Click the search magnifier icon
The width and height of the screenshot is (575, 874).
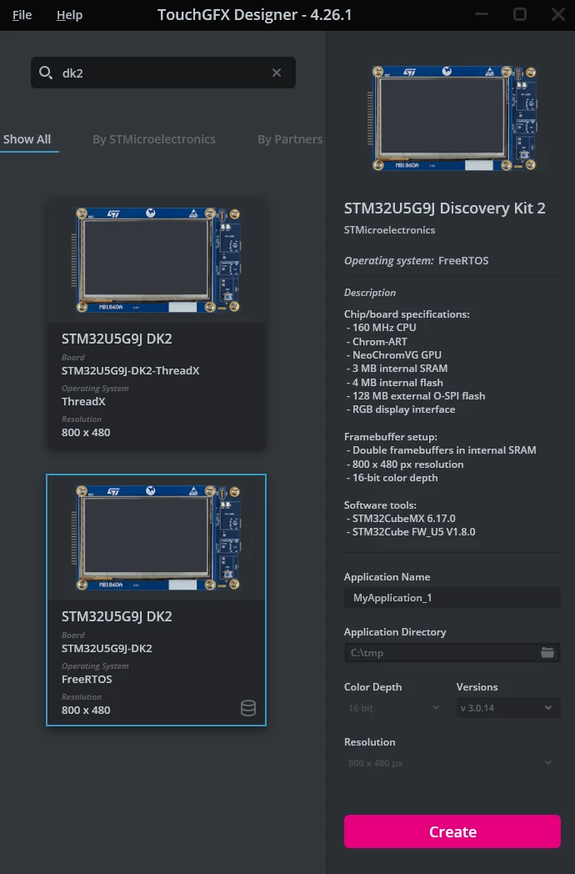click(x=46, y=73)
